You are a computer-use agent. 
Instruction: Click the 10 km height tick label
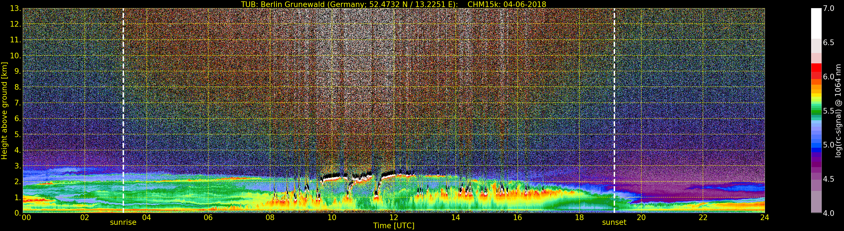pyautogui.click(x=15, y=56)
